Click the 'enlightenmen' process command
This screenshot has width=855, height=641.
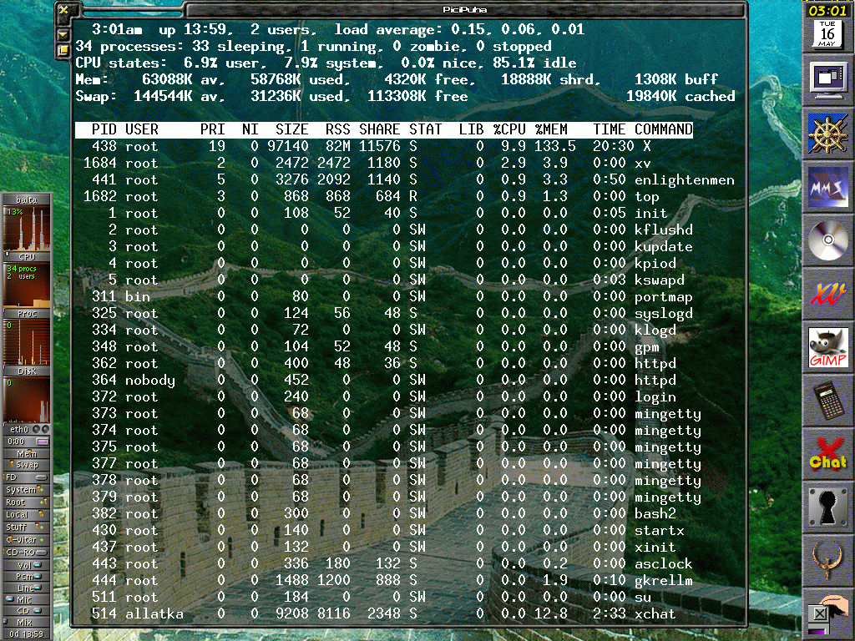click(x=685, y=180)
